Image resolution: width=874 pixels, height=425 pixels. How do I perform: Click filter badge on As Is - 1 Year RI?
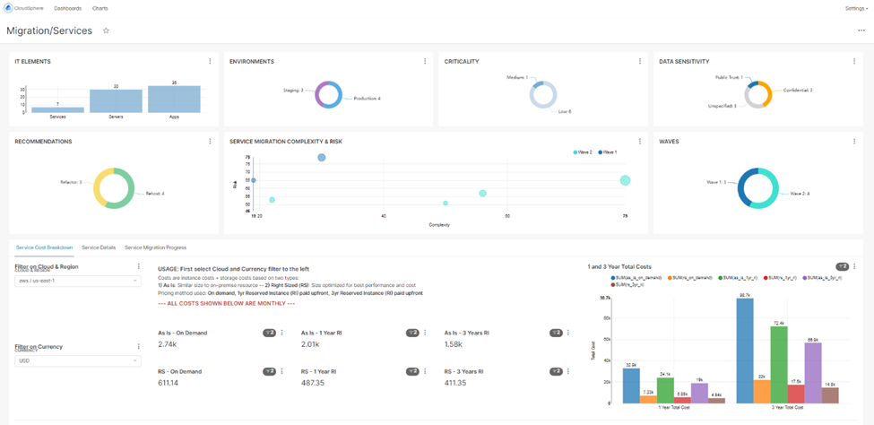(x=413, y=333)
